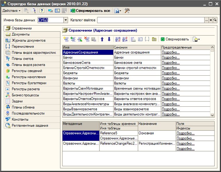
Task: Click the percent window icon in top toolbar
Action: click(57, 11)
